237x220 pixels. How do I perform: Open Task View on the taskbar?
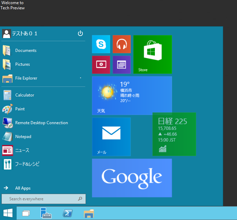[26, 213]
